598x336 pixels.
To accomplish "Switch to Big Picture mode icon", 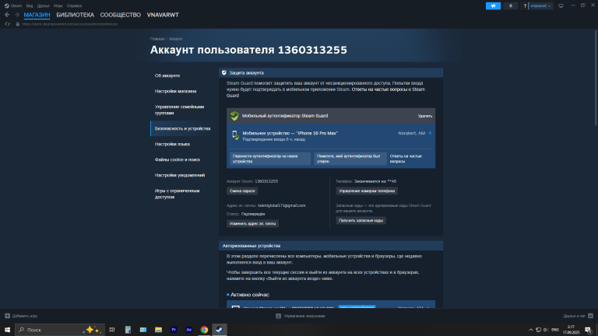I will click(561, 5).
